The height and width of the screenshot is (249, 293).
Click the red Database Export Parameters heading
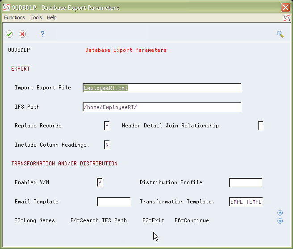pos(126,50)
